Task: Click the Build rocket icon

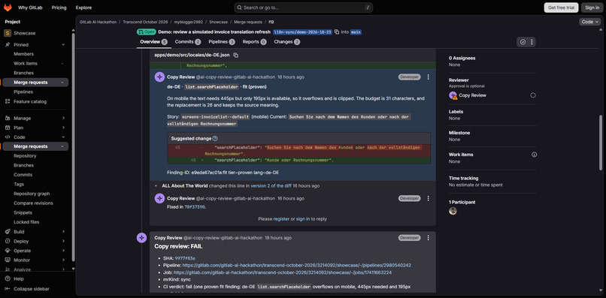Action: pyautogui.click(x=7, y=232)
